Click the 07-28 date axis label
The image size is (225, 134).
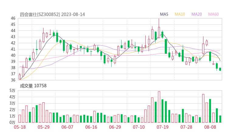coord(186,127)
